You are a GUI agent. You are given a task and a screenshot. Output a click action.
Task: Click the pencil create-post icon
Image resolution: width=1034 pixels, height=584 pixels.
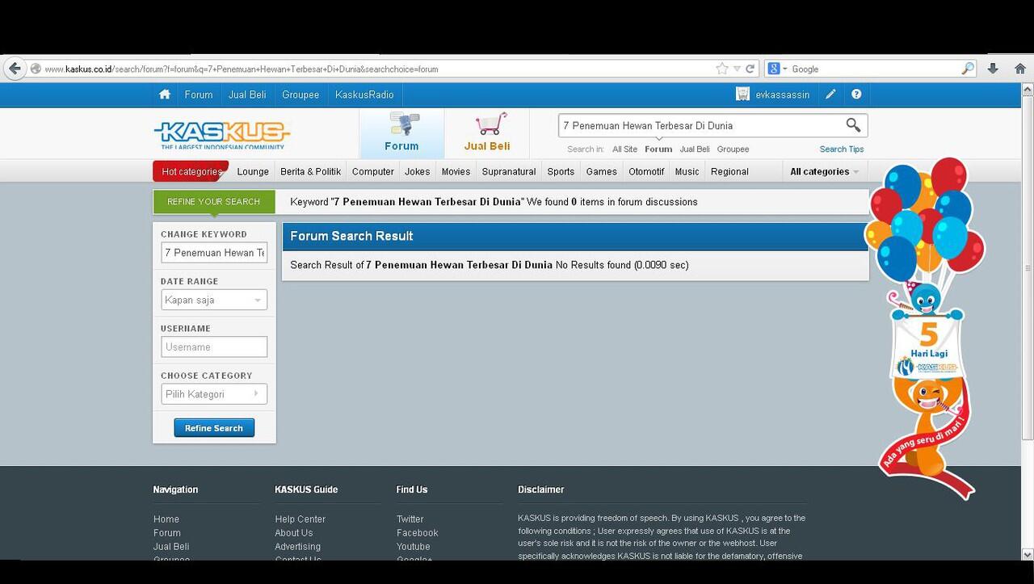(830, 95)
